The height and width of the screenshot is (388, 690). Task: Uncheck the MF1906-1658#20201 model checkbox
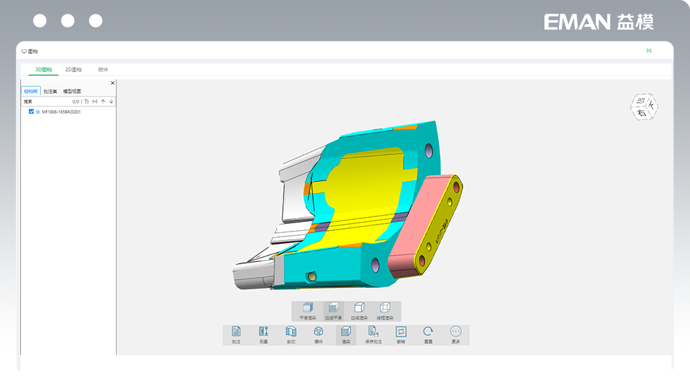pos(31,111)
